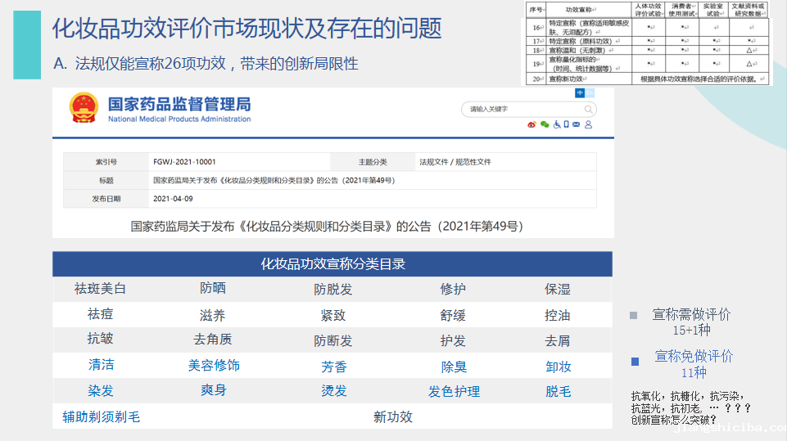787x441 pixels.
Task: Click the publish date 2021-04-09
Action: [173, 199]
